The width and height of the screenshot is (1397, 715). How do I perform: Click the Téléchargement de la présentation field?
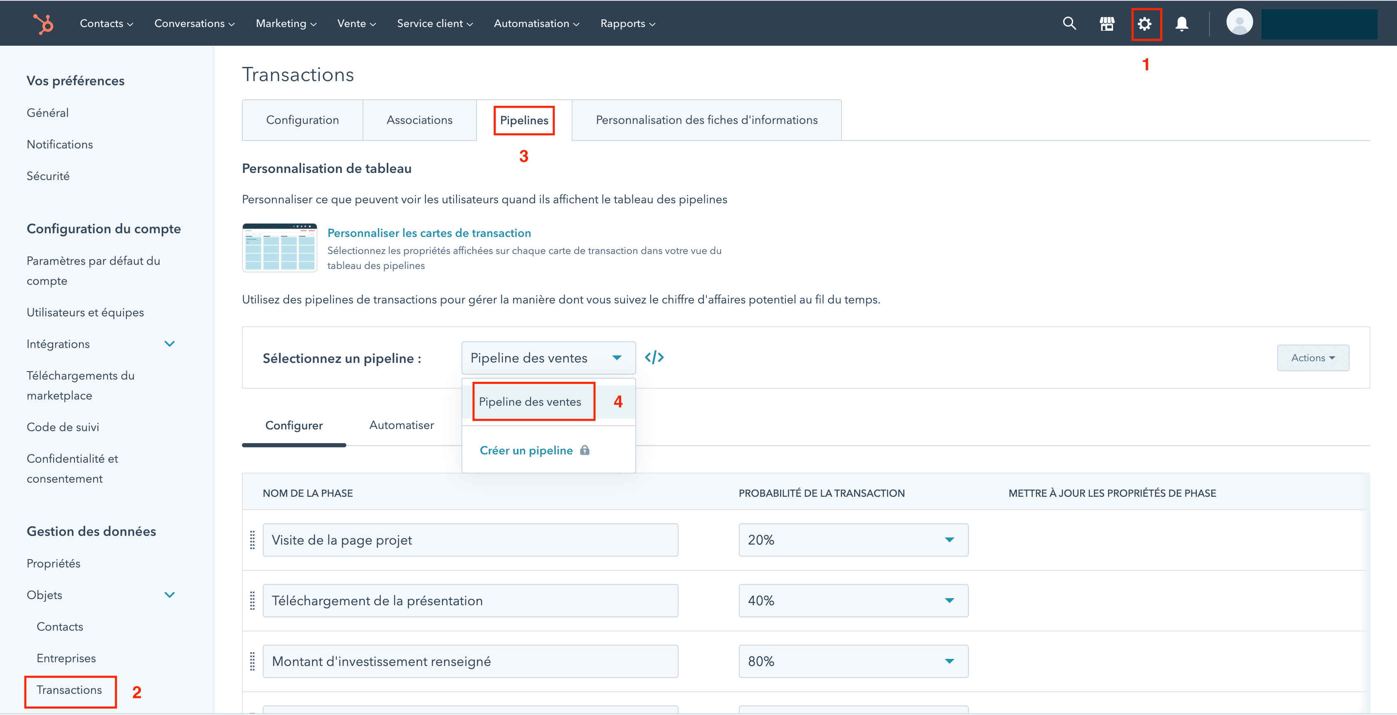point(470,601)
